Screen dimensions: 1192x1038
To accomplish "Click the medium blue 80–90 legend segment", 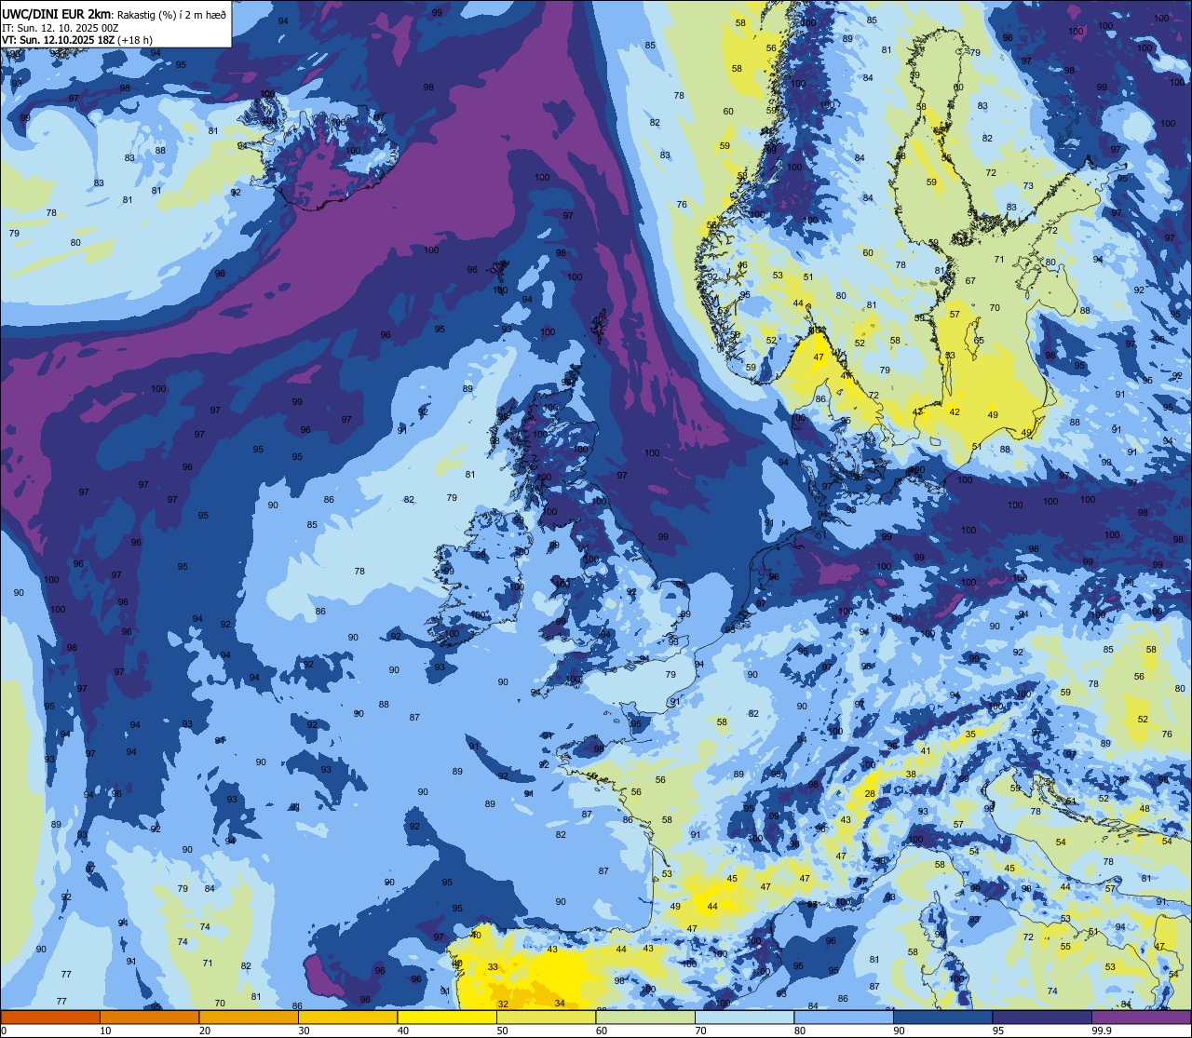I will click(845, 1017).
